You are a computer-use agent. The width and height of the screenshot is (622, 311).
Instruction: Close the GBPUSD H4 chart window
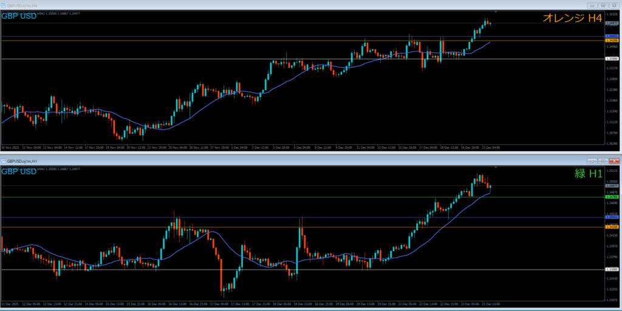pos(613,5)
